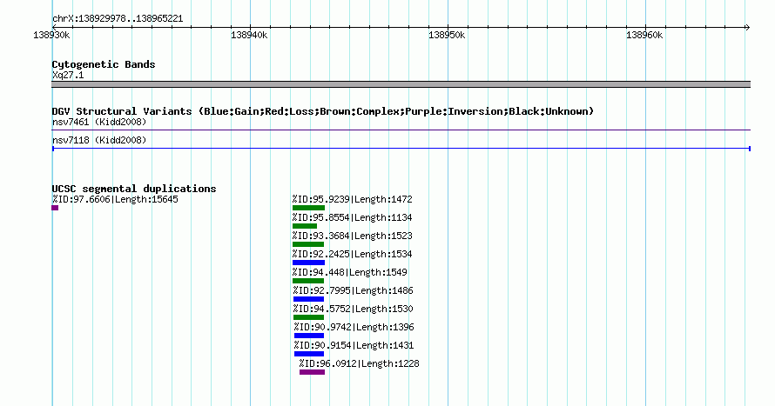
Task: Select the DGV Structural Variants track title
Action: point(323,111)
